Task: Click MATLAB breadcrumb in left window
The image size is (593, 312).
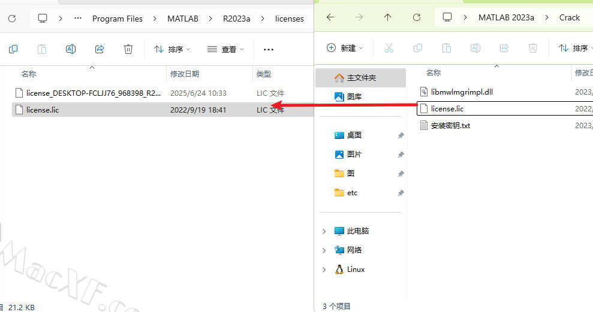Action: 183,19
